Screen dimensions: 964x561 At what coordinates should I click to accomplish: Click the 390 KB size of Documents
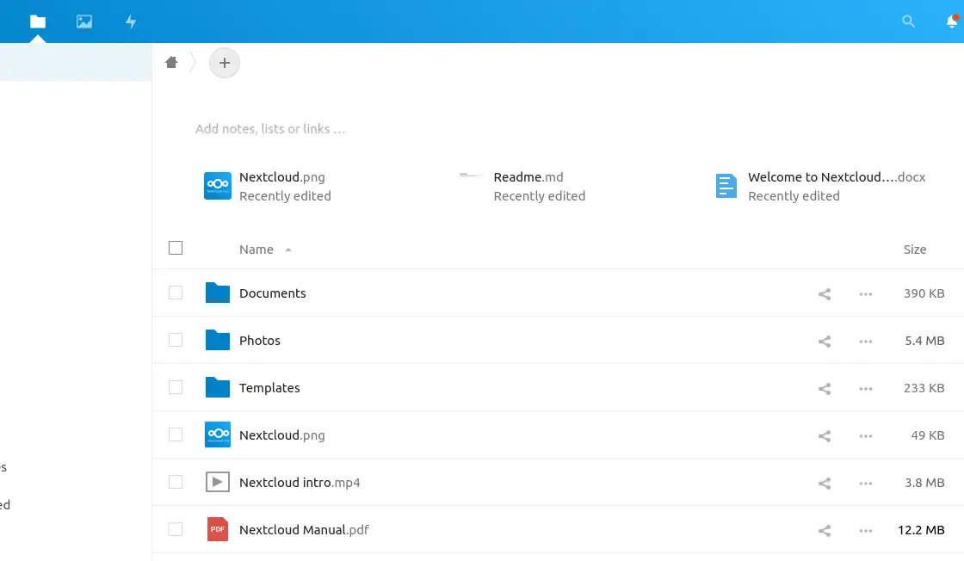[924, 293]
